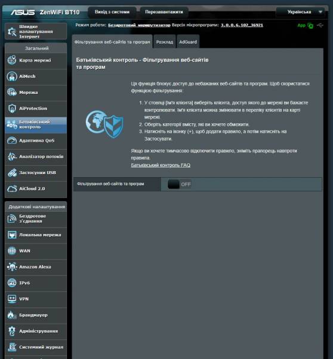Screen dimensions: 333x359
Task: Open VPN menu label
Action: (24, 299)
